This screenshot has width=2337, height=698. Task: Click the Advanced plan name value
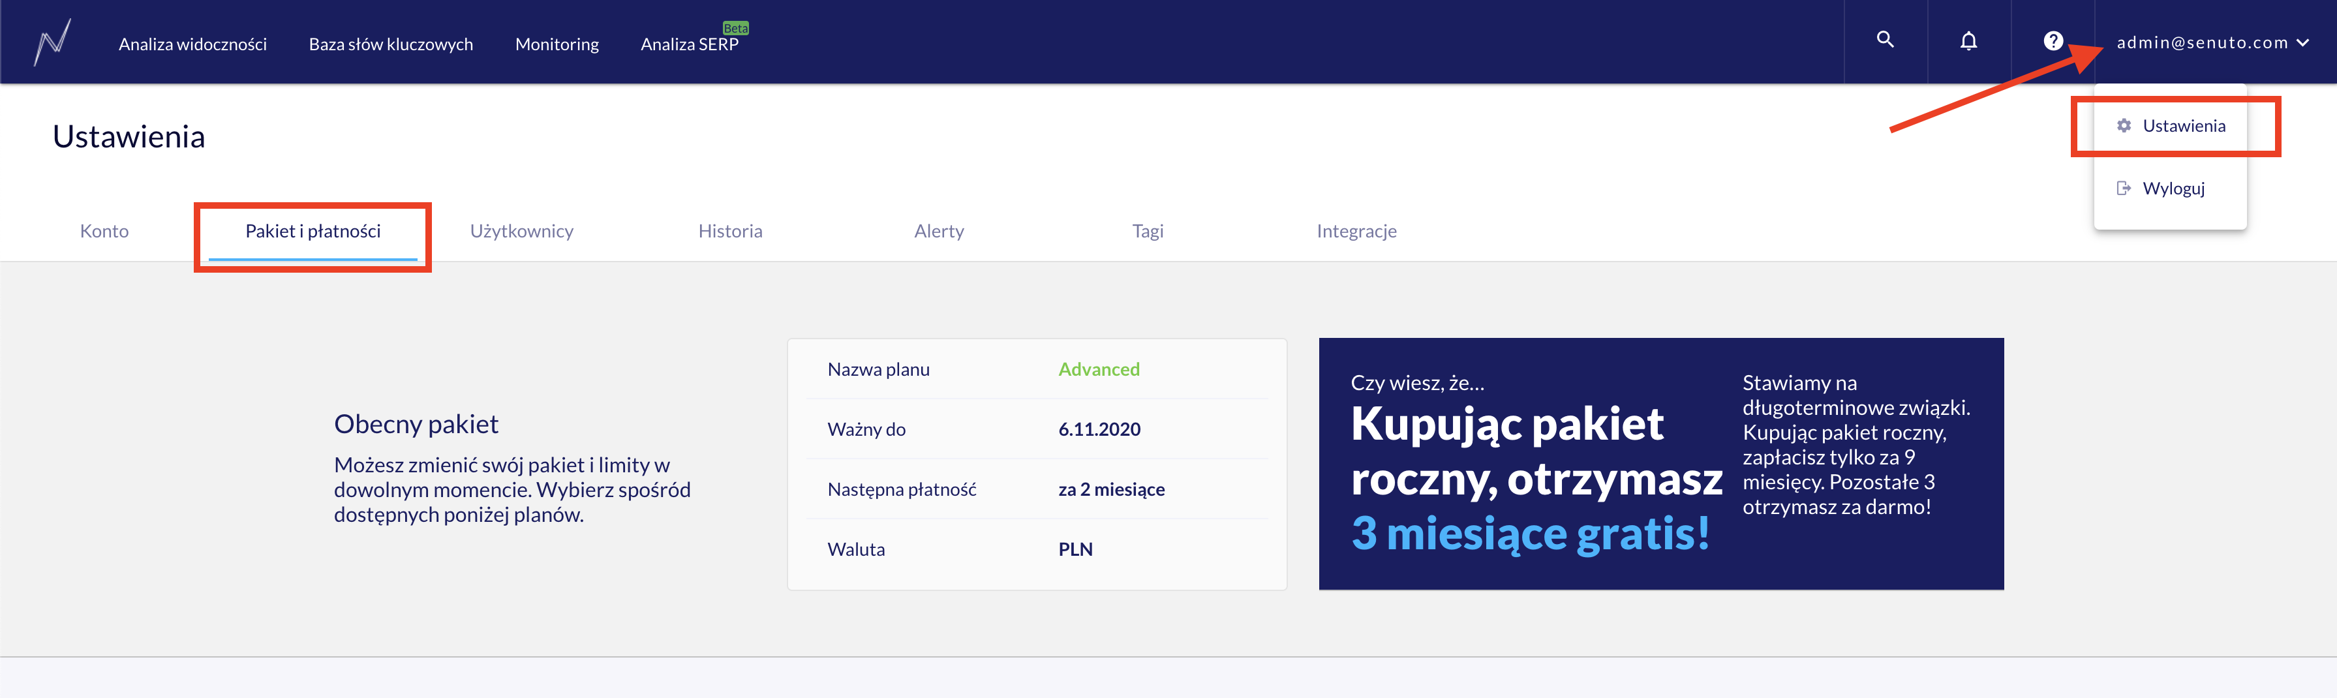pos(1099,369)
